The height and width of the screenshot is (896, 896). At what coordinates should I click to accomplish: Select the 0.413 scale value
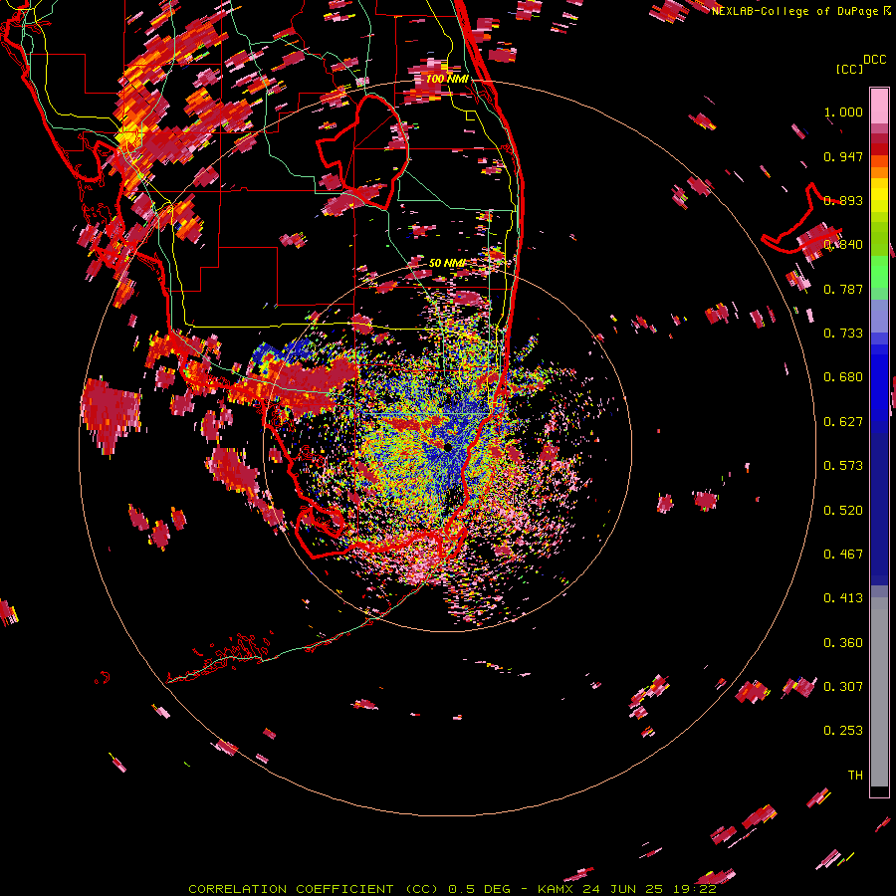[843, 598]
